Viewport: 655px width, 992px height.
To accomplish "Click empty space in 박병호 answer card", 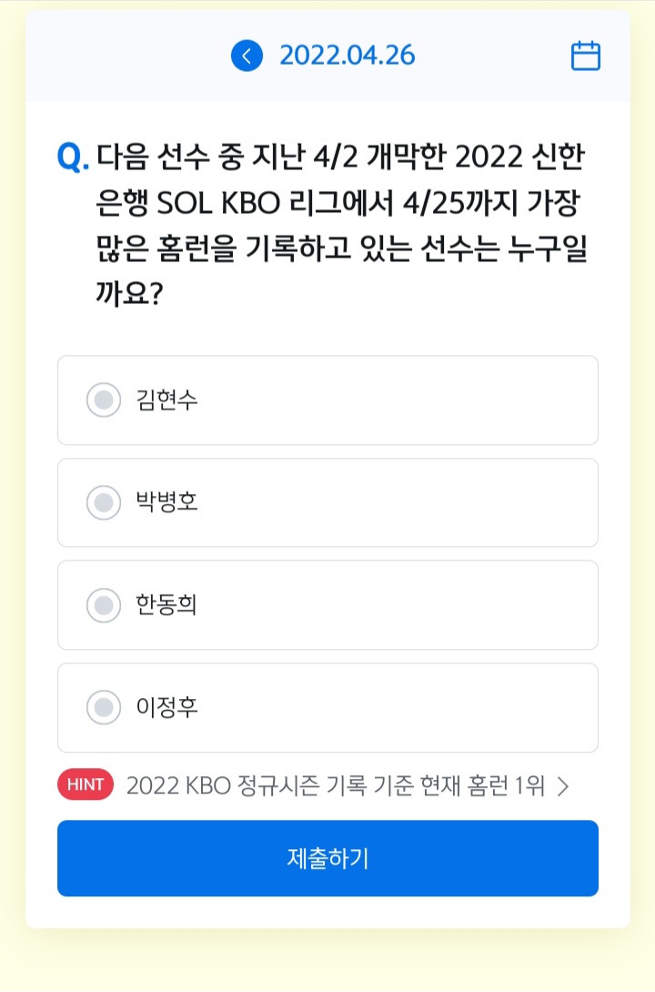I will [398, 502].
